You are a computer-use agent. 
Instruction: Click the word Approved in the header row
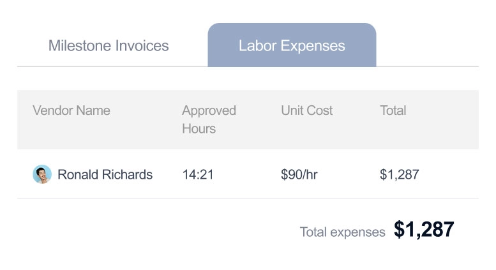[209, 110]
